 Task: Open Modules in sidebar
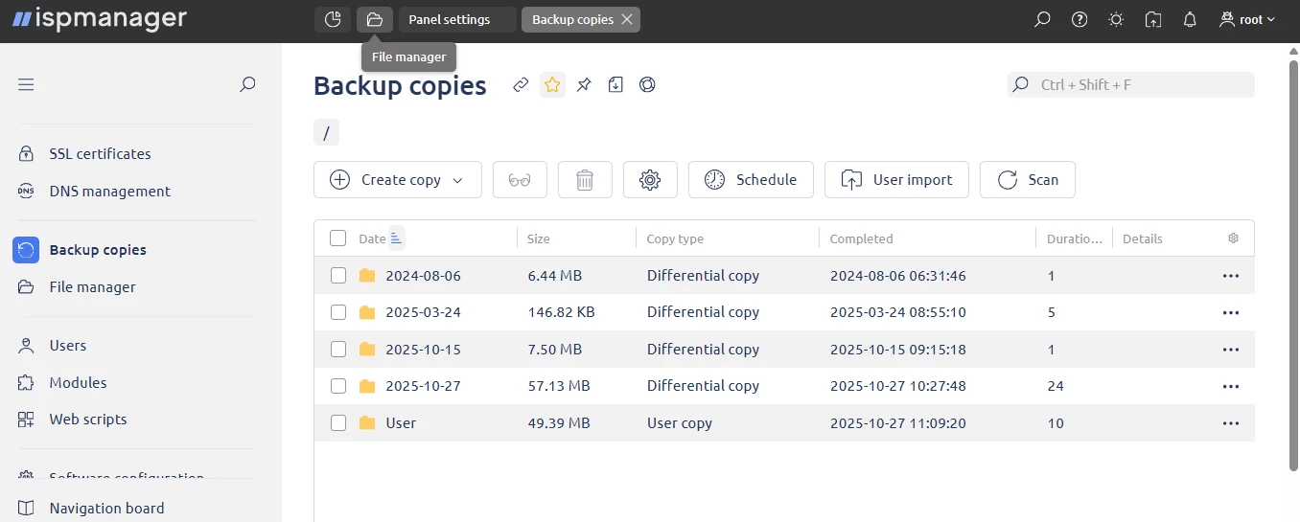pyautogui.click(x=78, y=383)
